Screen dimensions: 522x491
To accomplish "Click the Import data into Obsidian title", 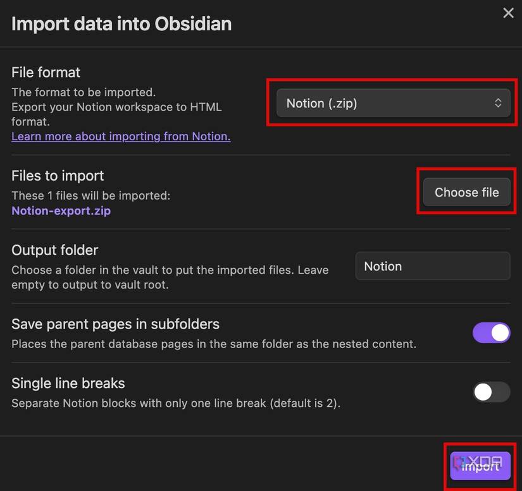I will (x=121, y=23).
